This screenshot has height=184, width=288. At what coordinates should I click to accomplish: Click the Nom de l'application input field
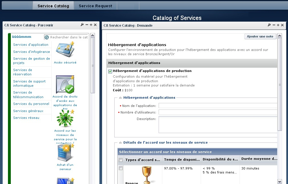217,106
